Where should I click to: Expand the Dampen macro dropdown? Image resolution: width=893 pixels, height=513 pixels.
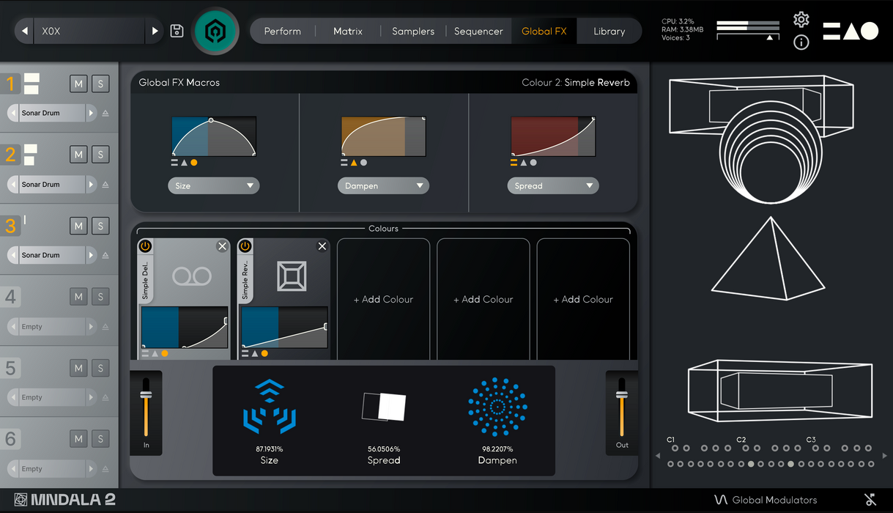coord(383,186)
